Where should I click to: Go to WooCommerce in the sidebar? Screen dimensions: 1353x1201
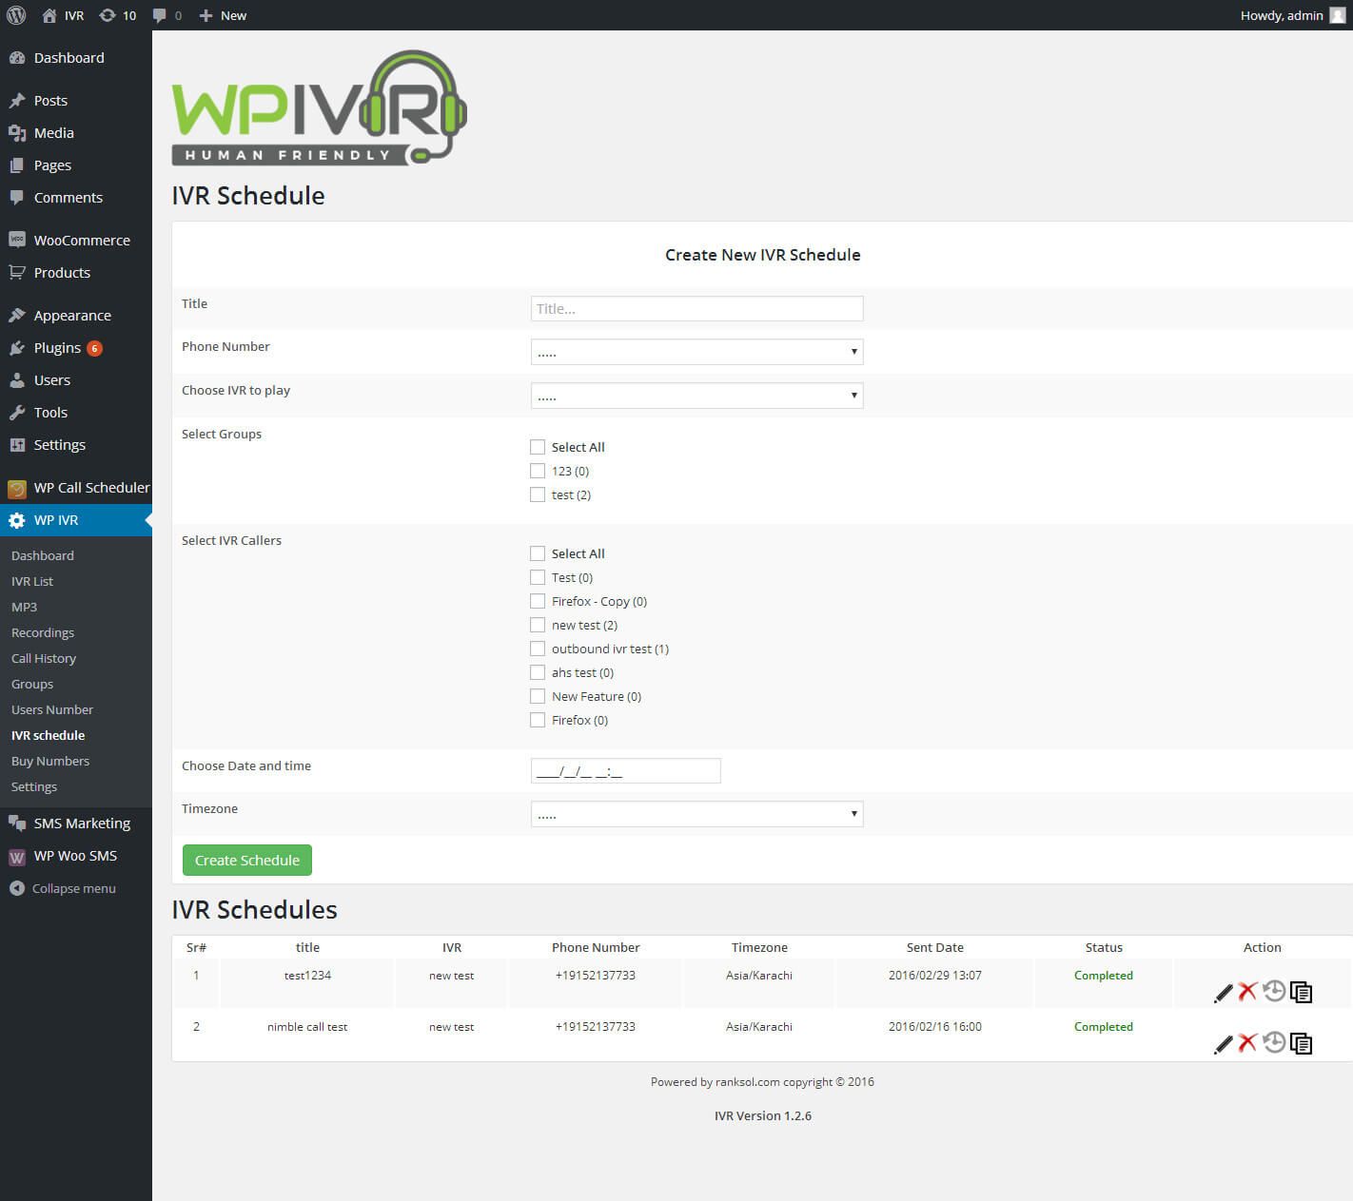82,241
